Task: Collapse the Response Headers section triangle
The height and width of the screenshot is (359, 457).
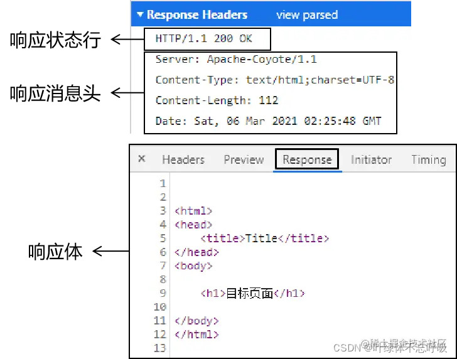Action: (x=140, y=14)
